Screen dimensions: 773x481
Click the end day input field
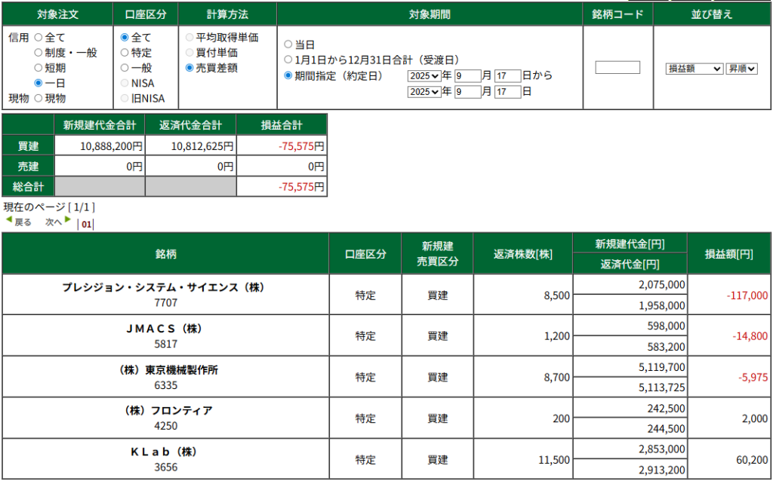tap(508, 92)
